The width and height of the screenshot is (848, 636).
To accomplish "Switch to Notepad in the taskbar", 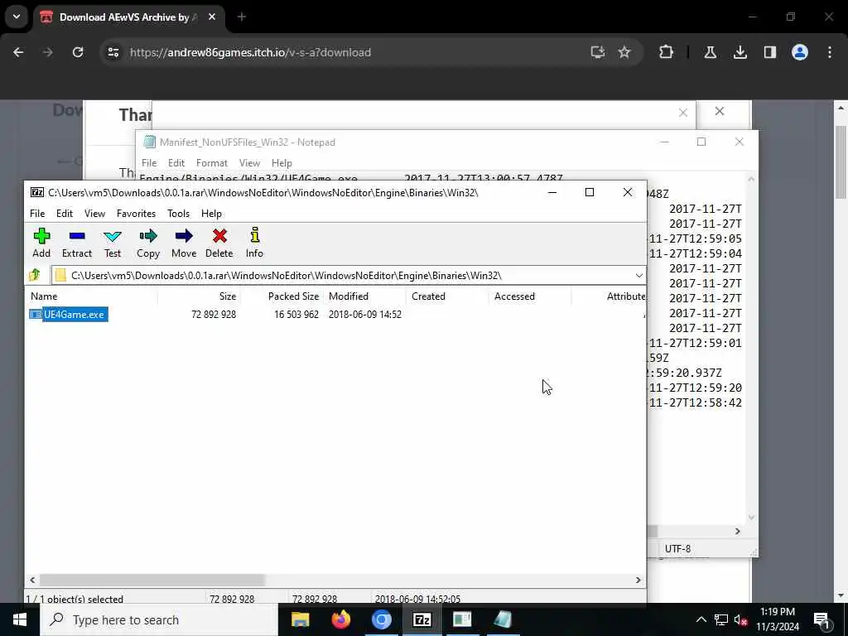I will coord(503,619).
